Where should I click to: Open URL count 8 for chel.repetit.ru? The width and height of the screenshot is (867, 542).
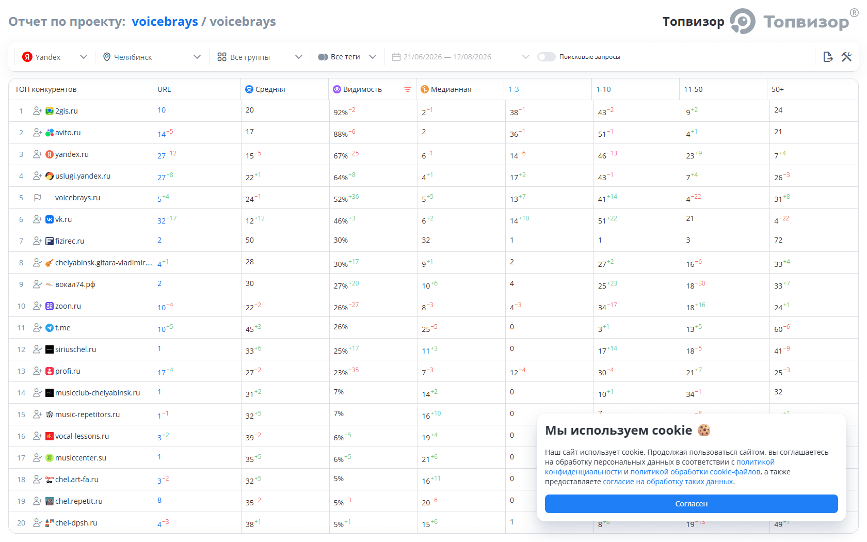(159, 500)
